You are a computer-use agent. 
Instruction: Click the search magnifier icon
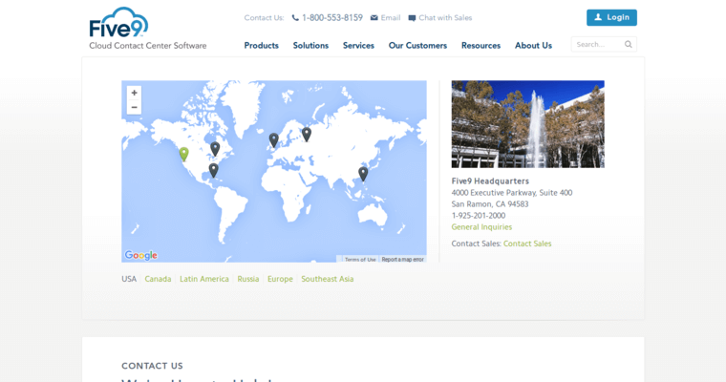tap(628, 44)
